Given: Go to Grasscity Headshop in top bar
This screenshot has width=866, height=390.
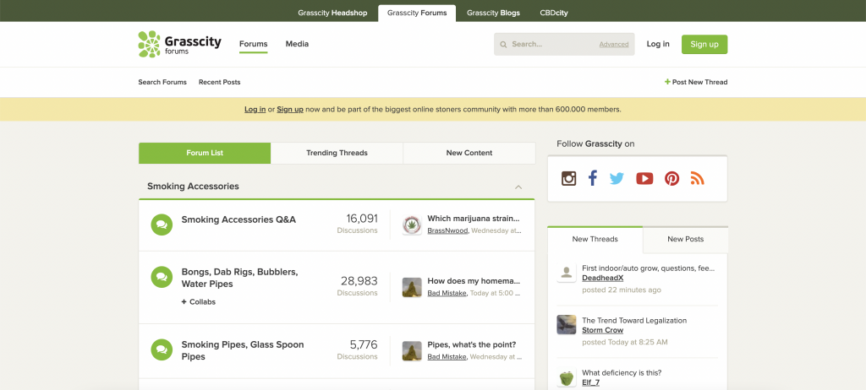Looking at the screenshot, I should pyautogui.click(x=332, y=13).
